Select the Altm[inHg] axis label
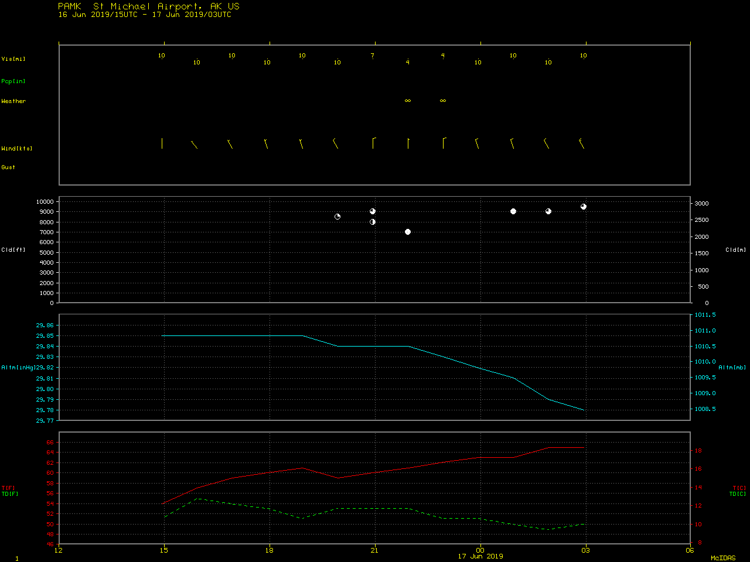Image resolution: width=750 pixels, height=562 pixels. [x=19, y=368]
